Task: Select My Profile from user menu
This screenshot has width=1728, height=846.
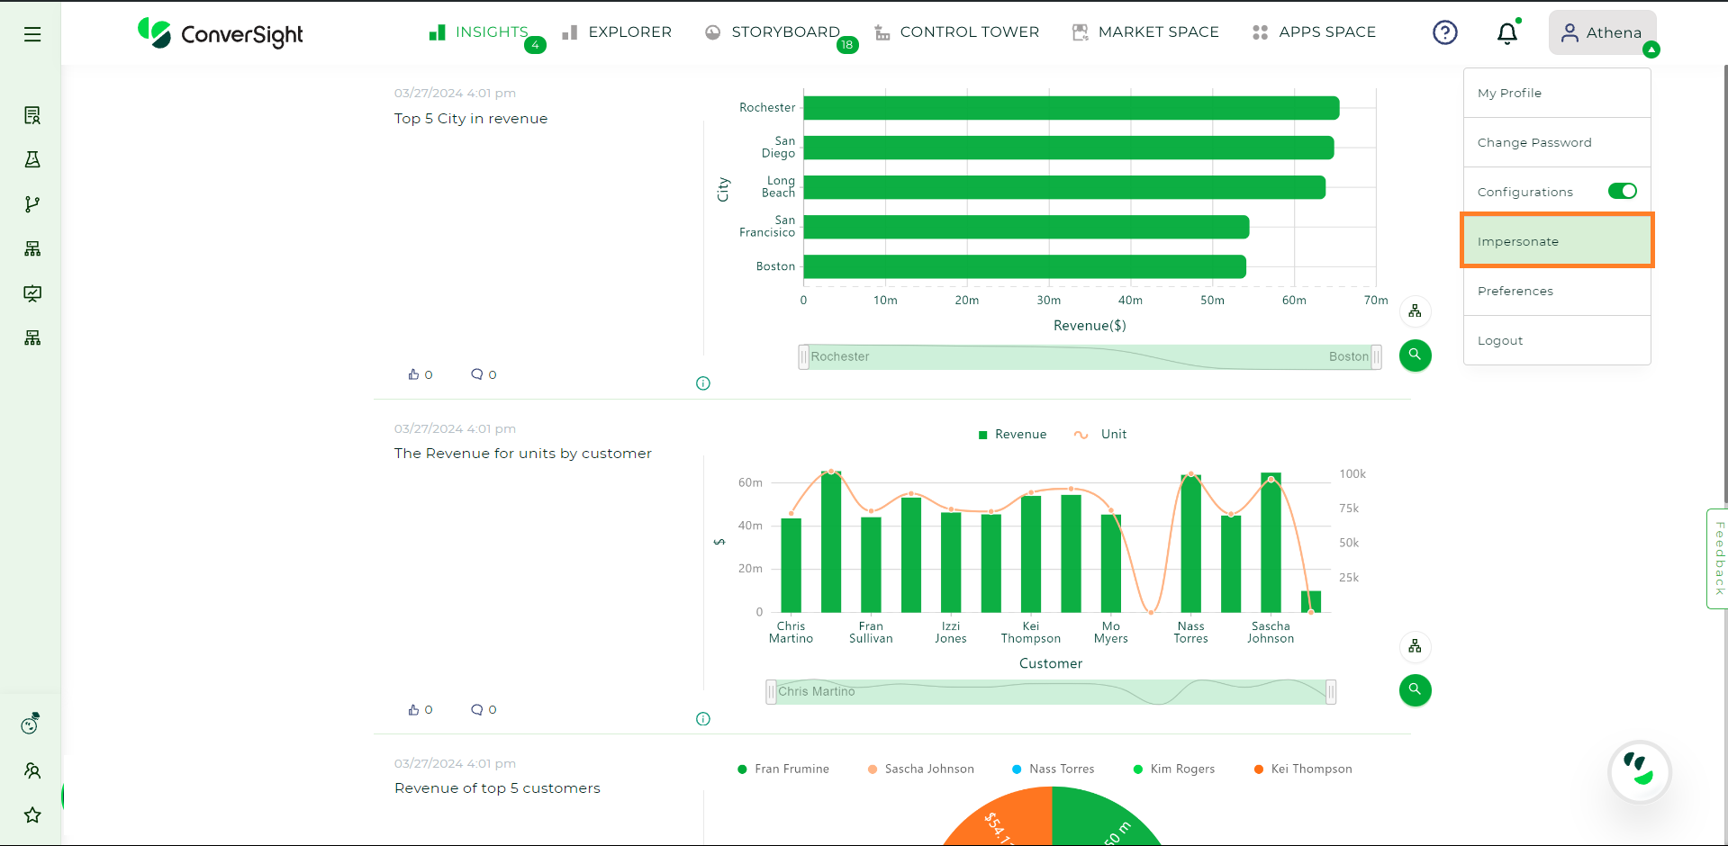Action: 1557,93
